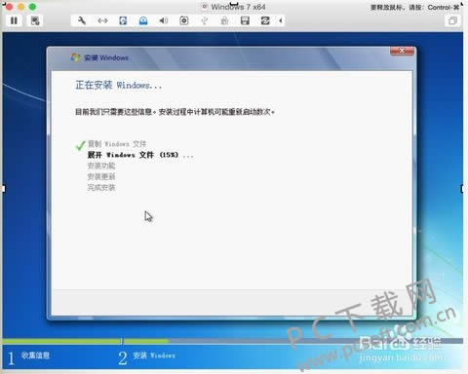Click the sharing/sync icon in the toolbar
This screenshot has width=468, height=374.
[x=265, y=20]
